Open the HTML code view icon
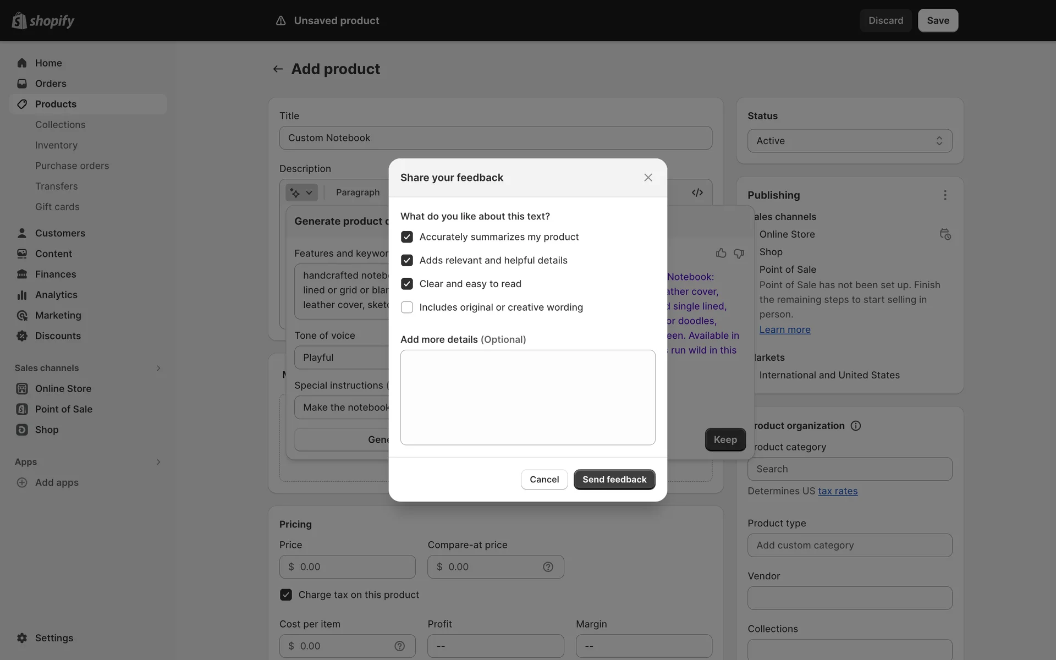Screen dimensions: 1056x660 [697, 193]
